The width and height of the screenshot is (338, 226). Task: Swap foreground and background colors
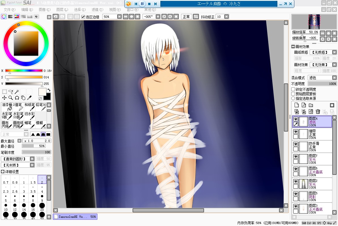[x=49, y=90]
